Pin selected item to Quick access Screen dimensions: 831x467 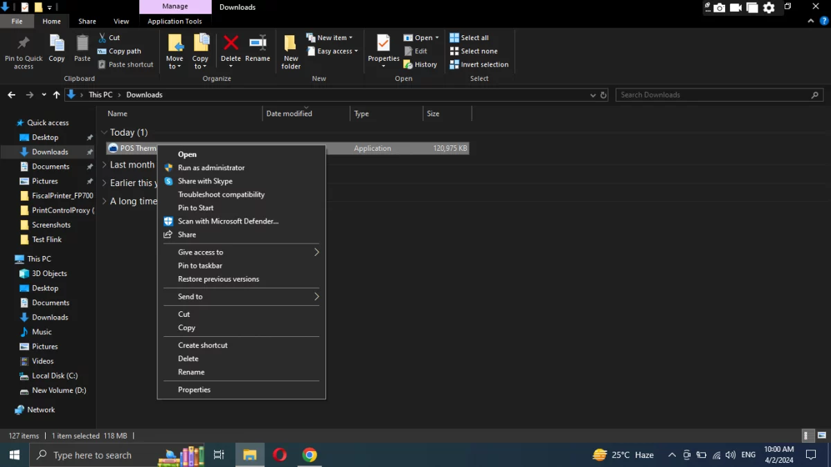point(23,51)
